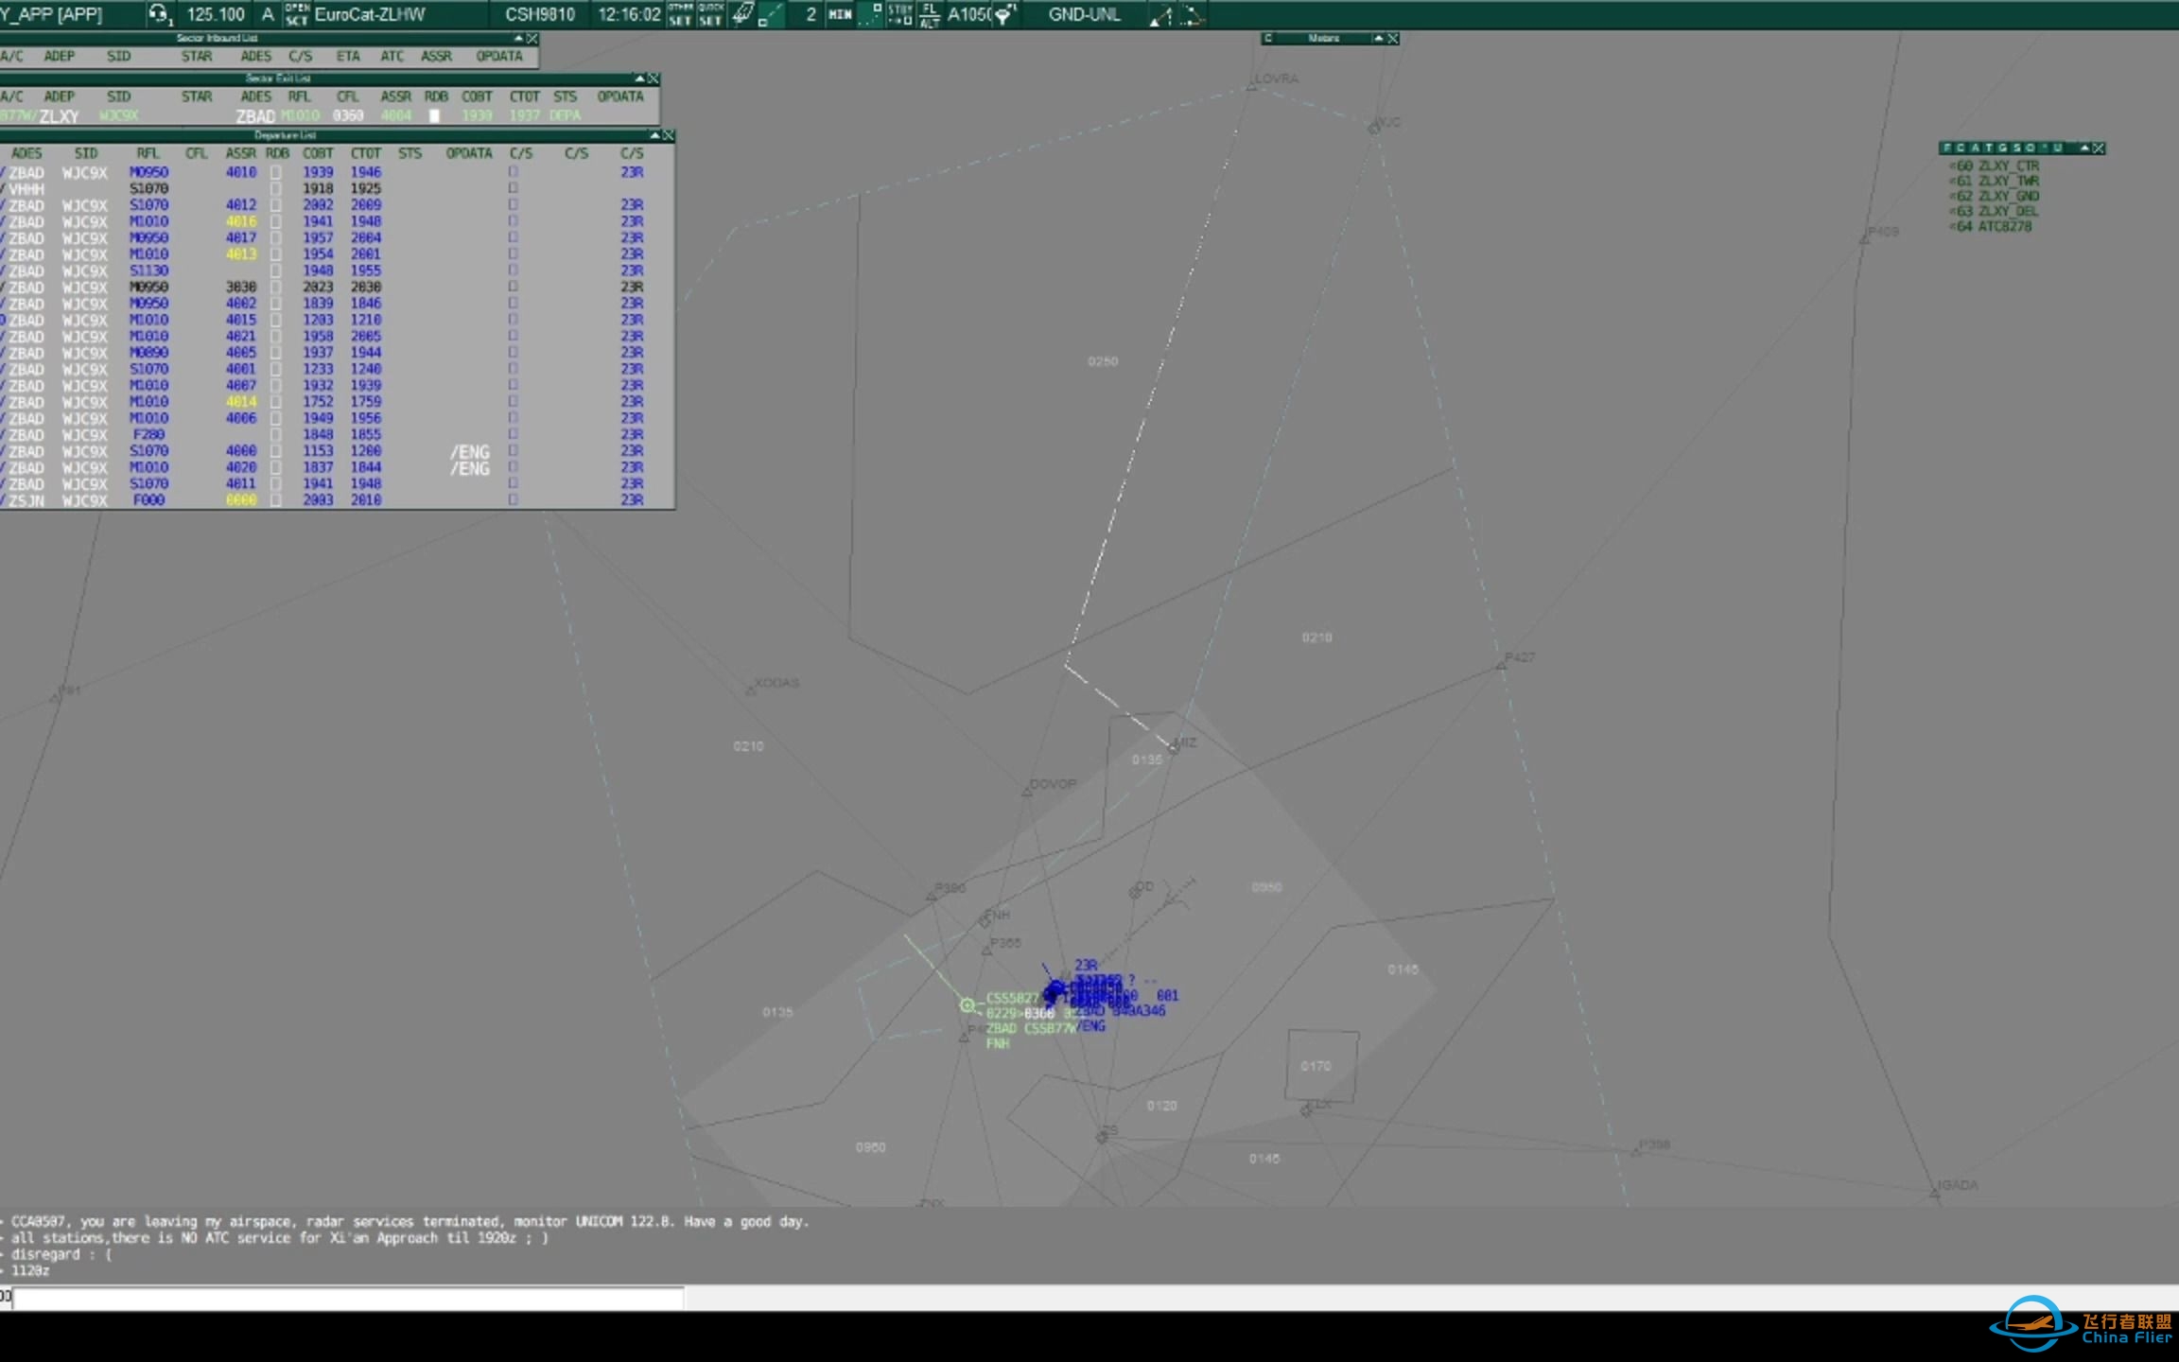Click the GND-UNL altitude range field
2179x1362 pixels.
1084,14
